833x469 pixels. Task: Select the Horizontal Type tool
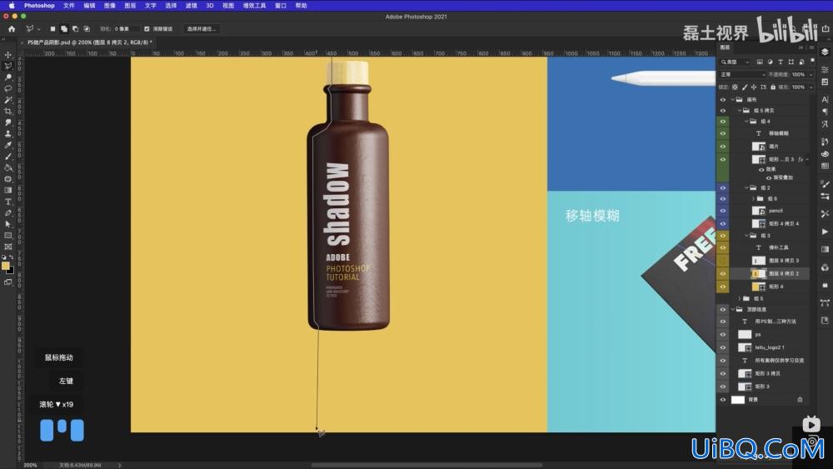pyautogui.click(x=8, y=202)
